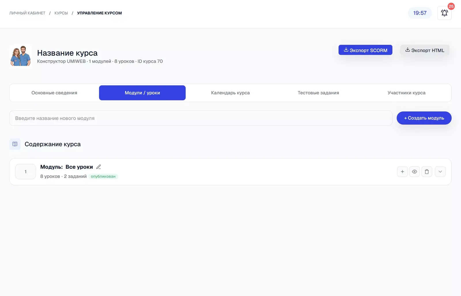Add lesson with the plus icon
Screen dimensions: 461x296
(x=402, y=172)
